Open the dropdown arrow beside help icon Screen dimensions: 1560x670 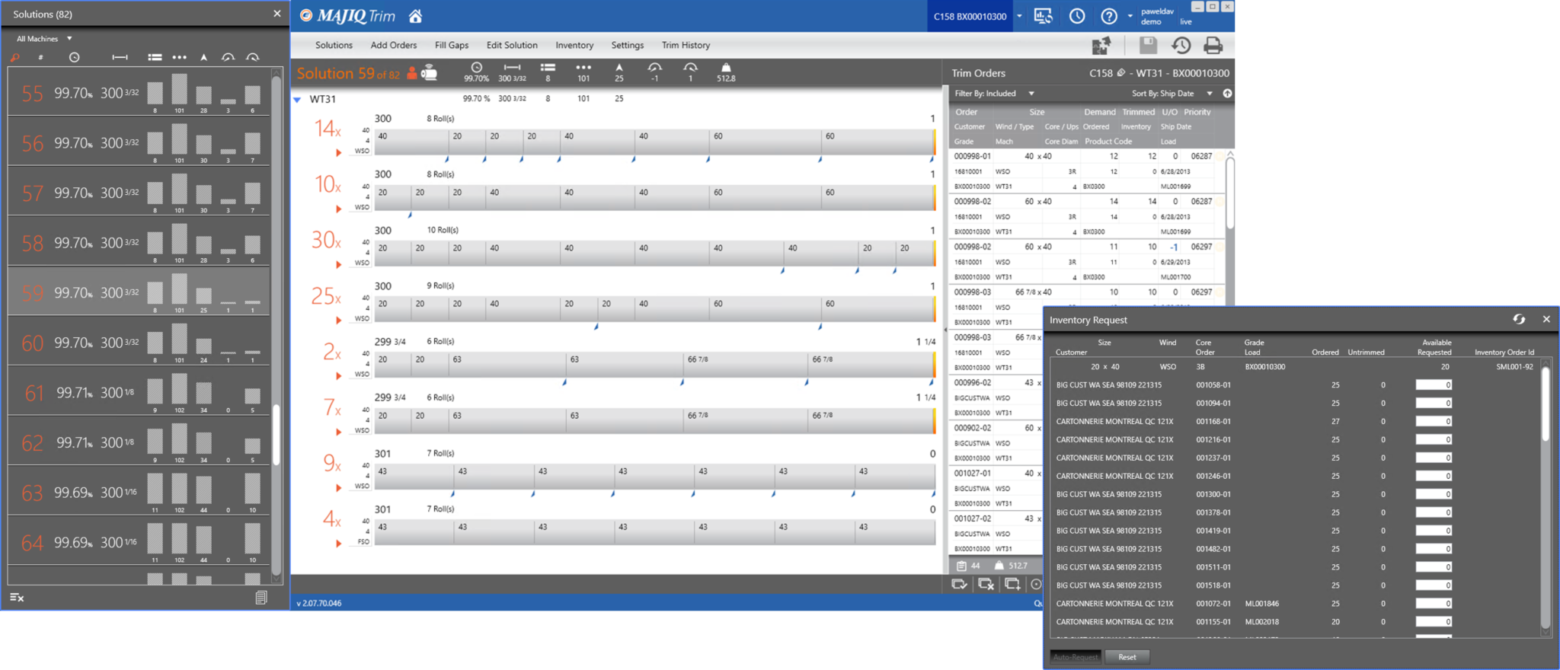click(1130, 16)
